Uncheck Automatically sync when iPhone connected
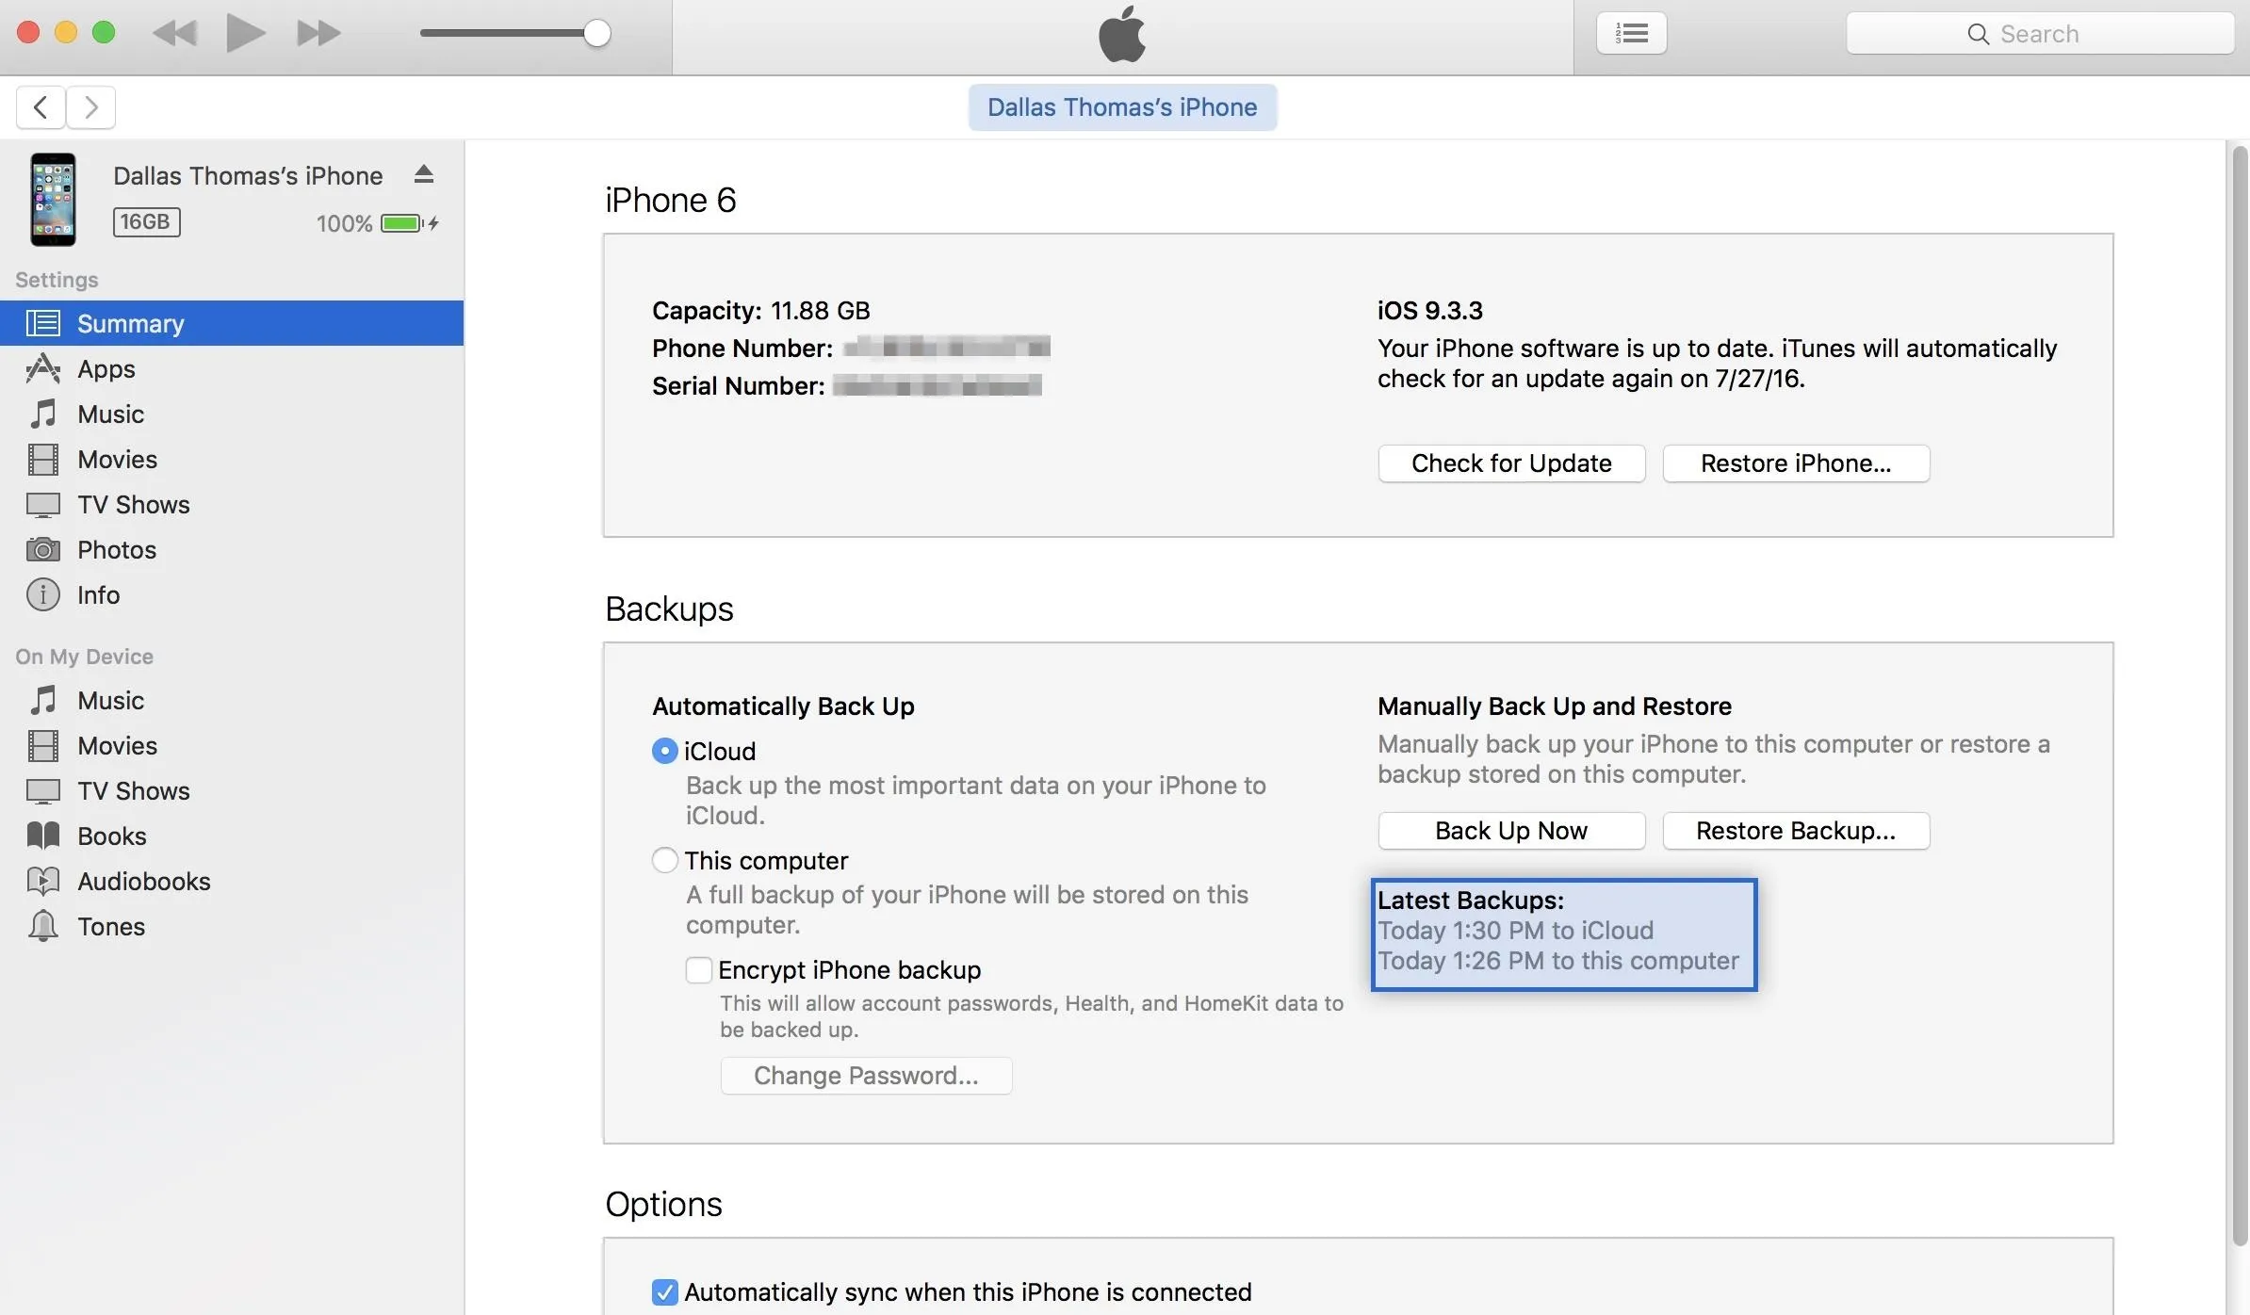The height and width of the screenshot is (1315, 2250). click(x=664, y=1292)
